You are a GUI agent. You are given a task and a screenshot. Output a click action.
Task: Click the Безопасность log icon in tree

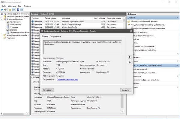pos(8,24)
